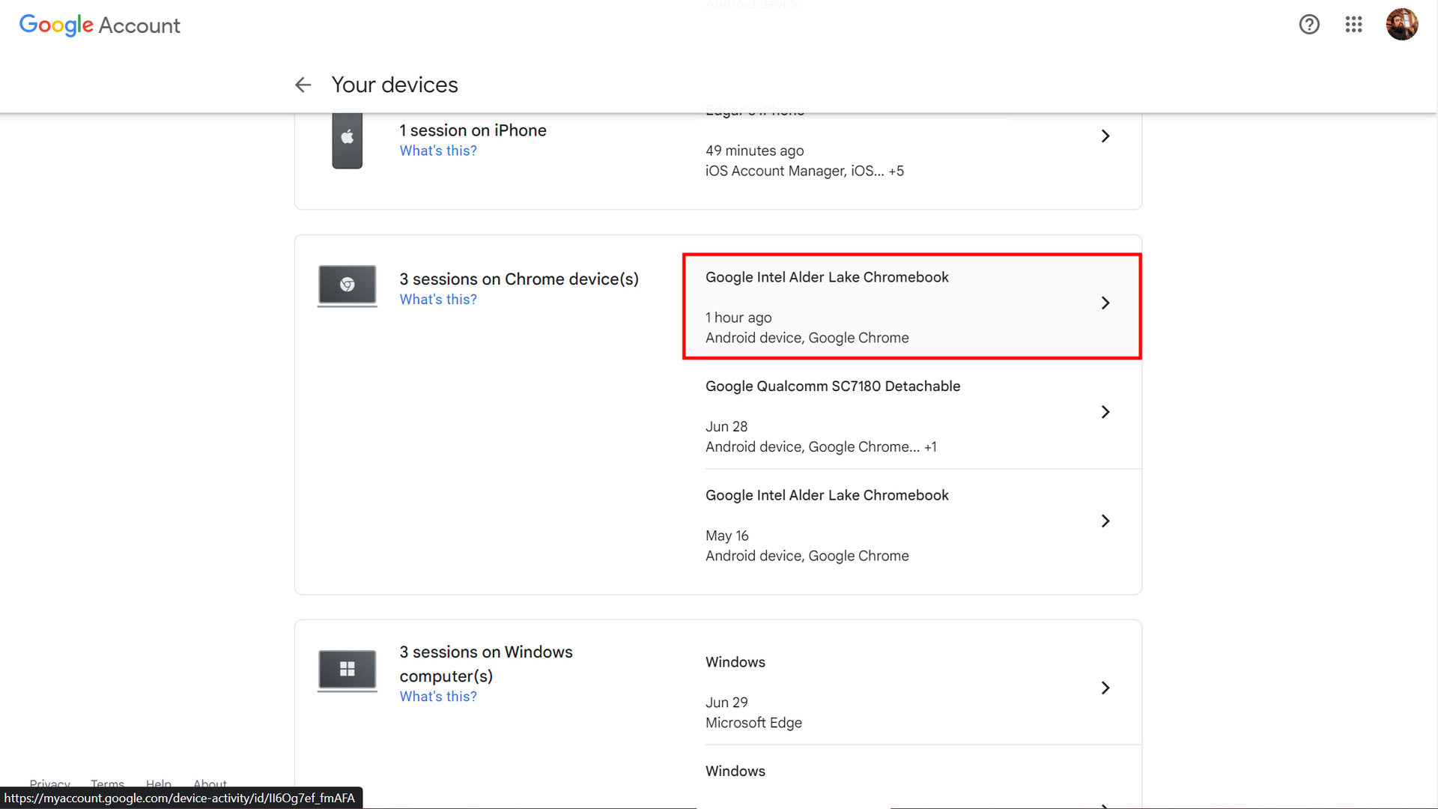Expand the May 16 Chromebook chevron
The width and height of the screenshot is (1438, 809).
pyautogui.click(x=1105, y=521)
